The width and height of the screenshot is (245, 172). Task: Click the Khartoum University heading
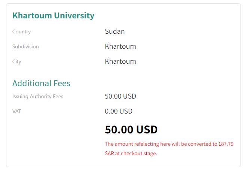(x=53, y=15)
